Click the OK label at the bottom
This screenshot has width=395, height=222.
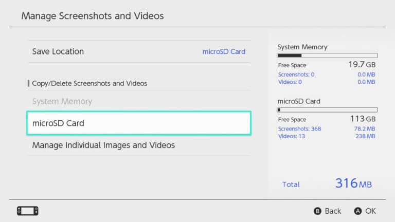(370, 211)
